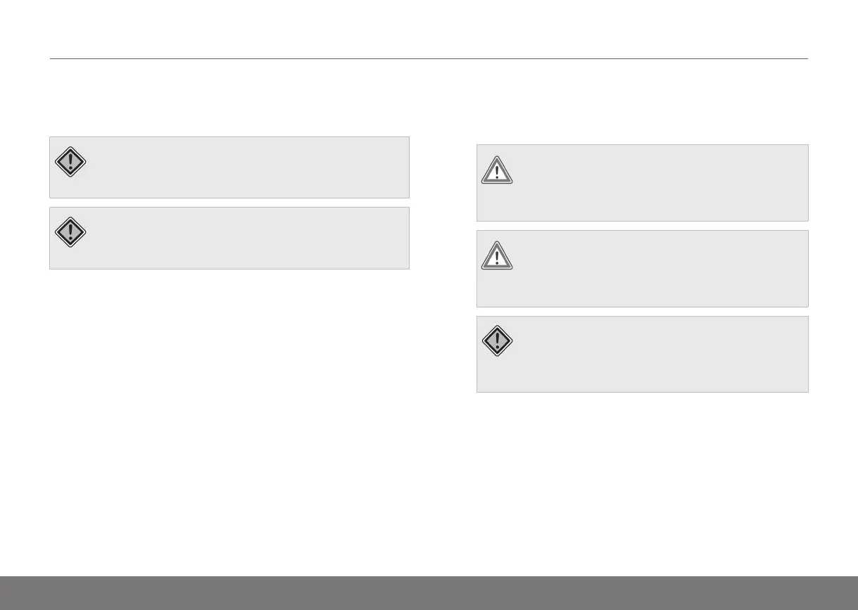Click the thin horizontal header rule line
The height and width of the screenshot is (610, 858).
[x=429, y=58]
